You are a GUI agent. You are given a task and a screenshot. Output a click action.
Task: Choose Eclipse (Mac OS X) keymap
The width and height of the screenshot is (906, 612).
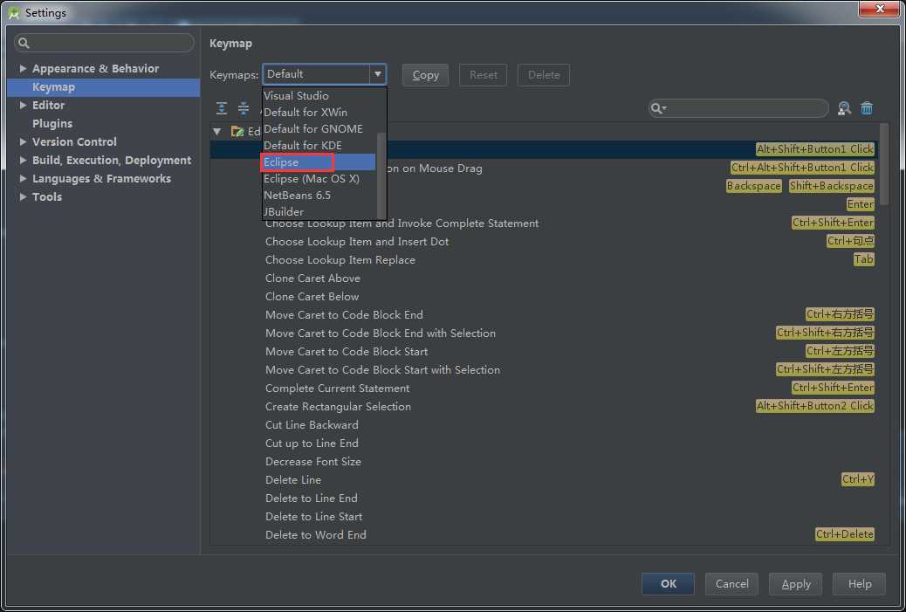tap(319, 179)
